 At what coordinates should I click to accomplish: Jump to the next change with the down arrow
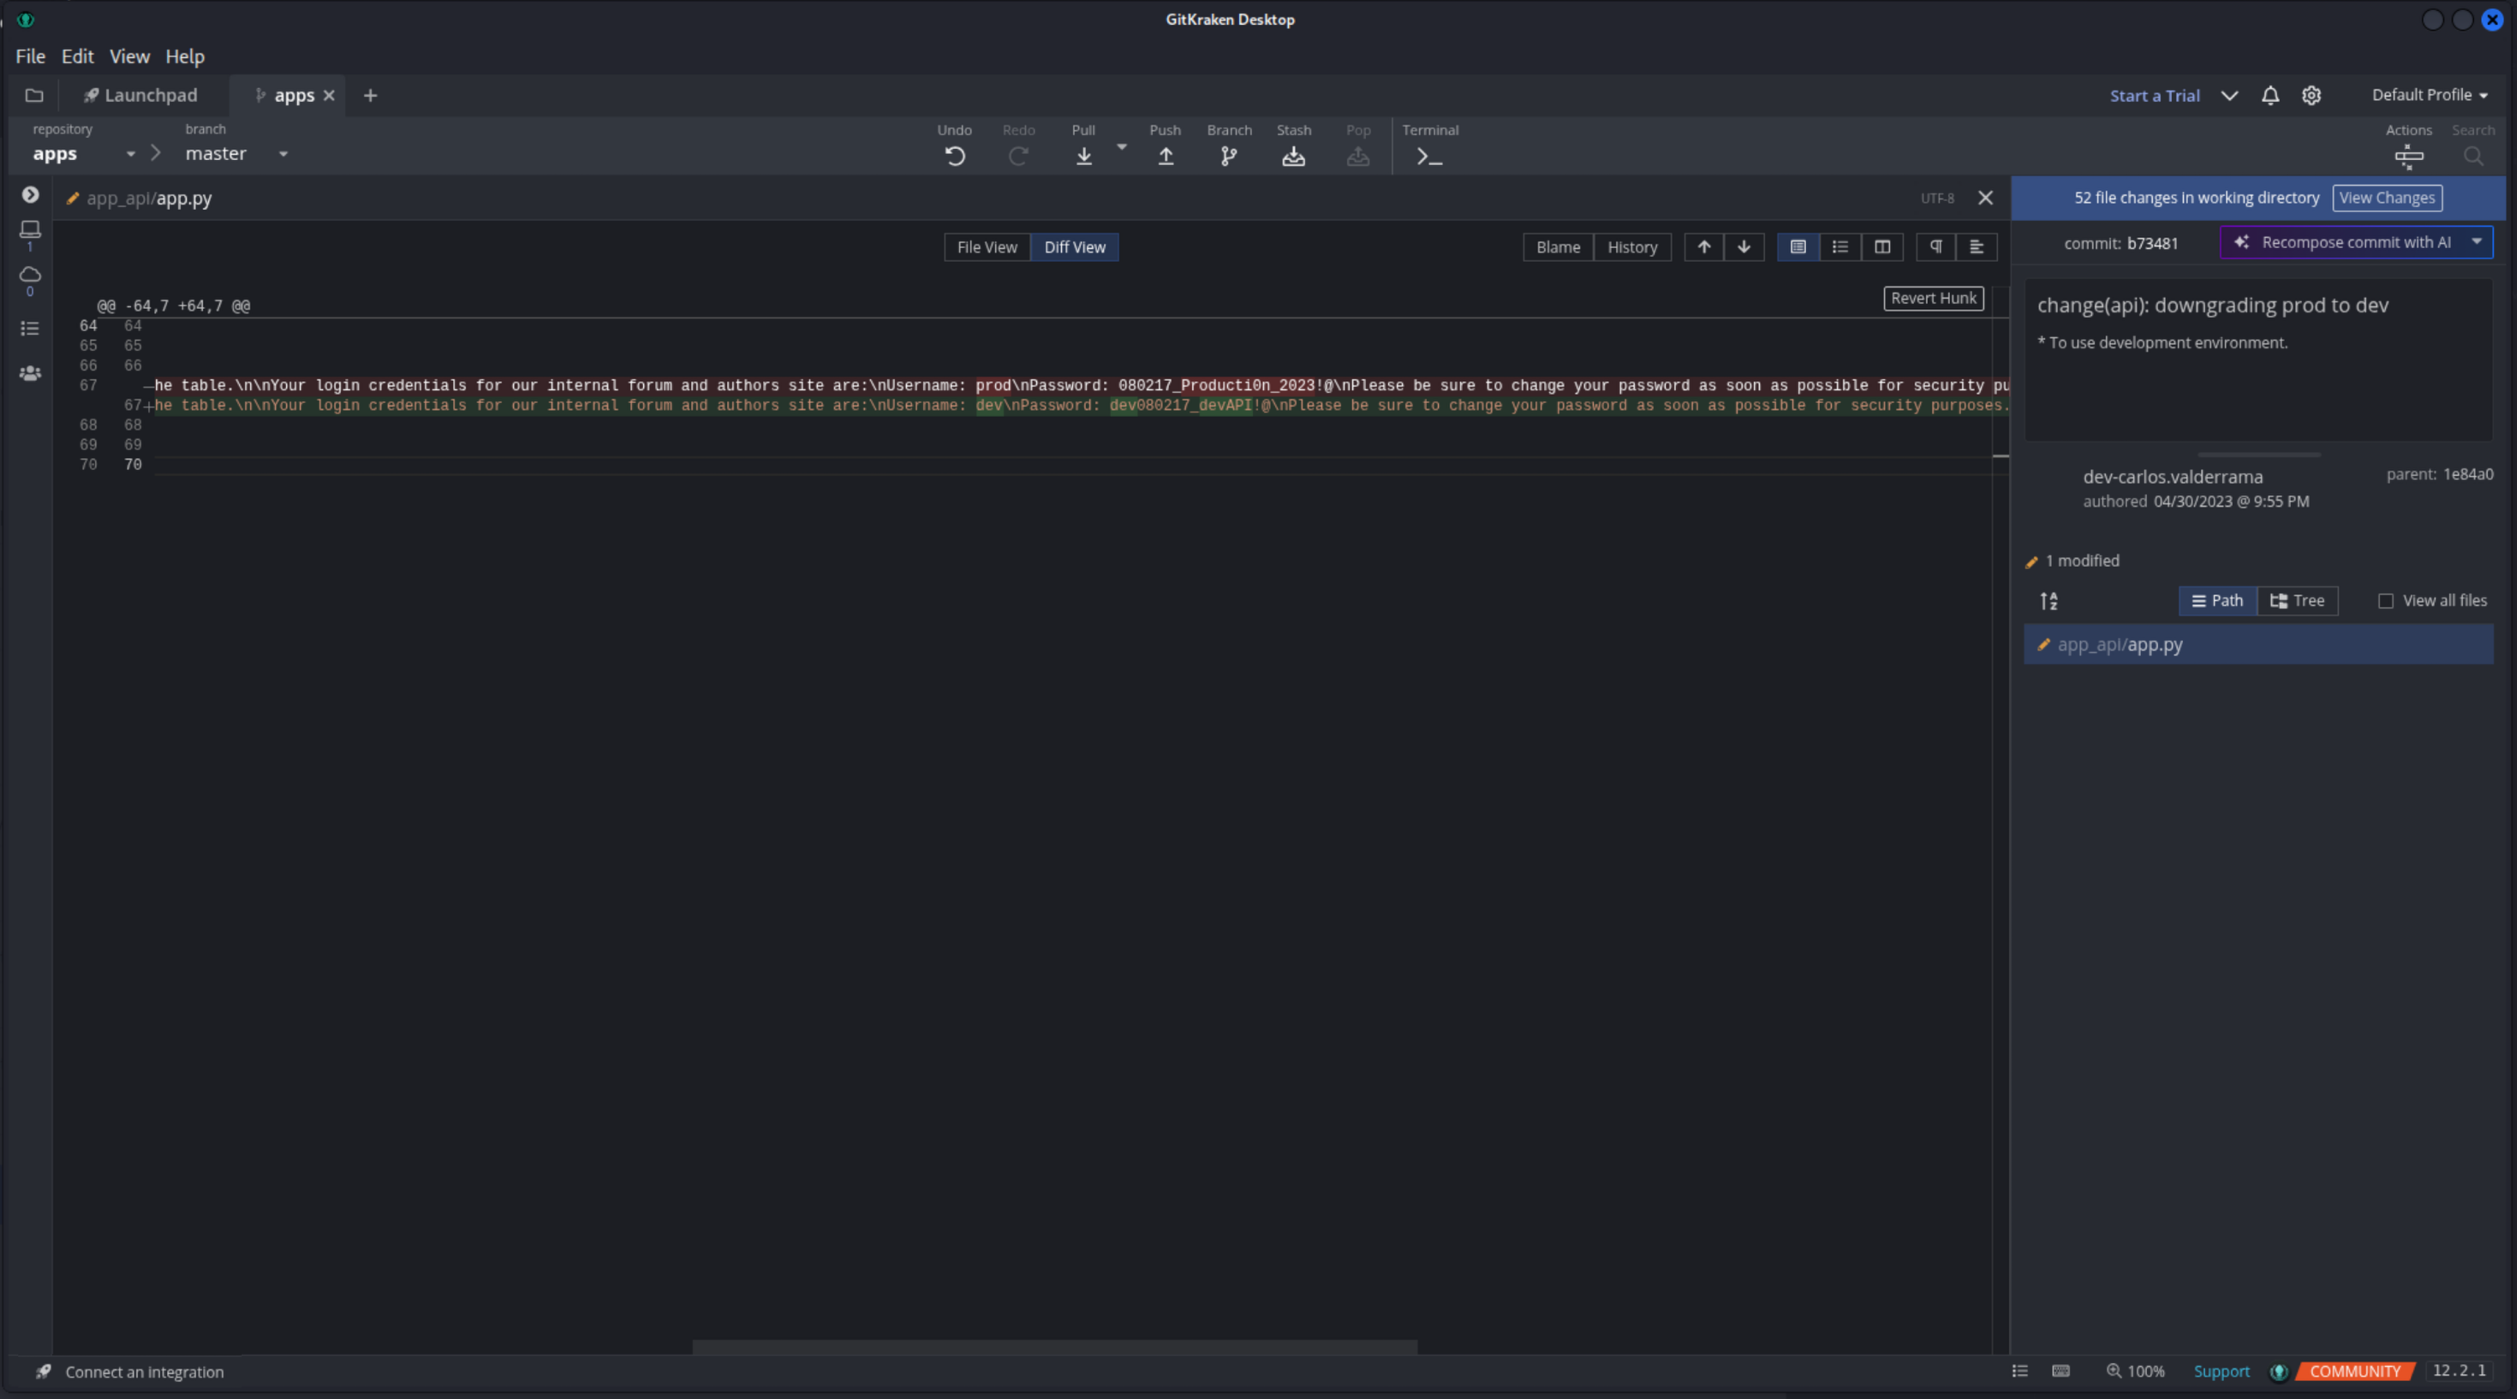(x=1745, y=247)
